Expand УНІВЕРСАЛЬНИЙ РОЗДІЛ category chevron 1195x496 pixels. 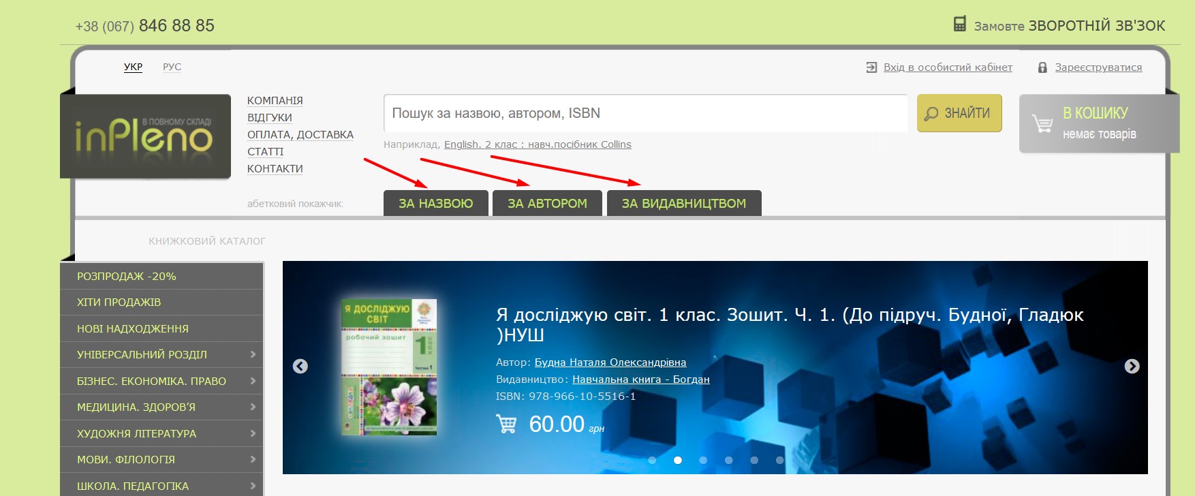coord(253,354)
